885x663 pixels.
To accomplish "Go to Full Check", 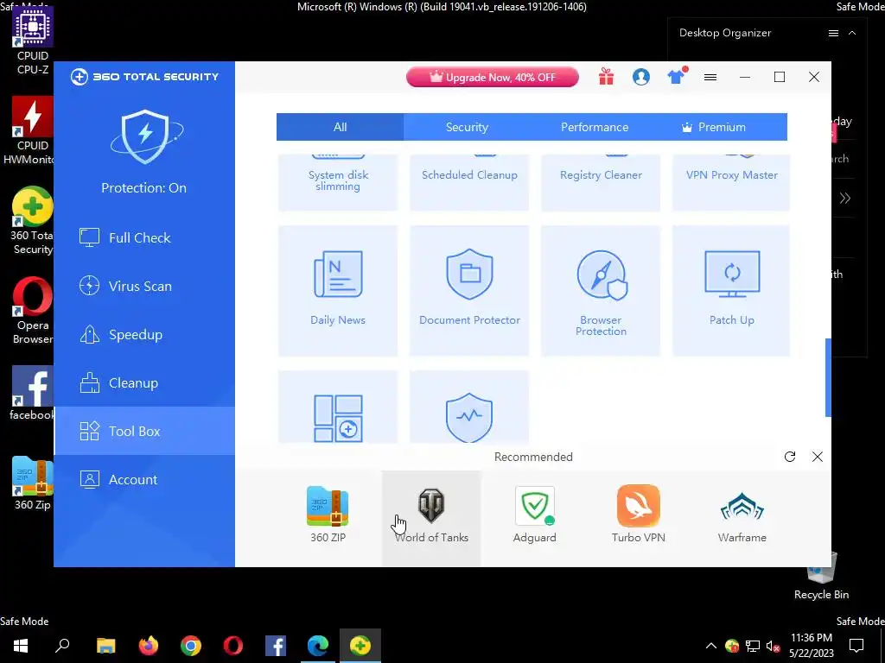I will click(x=144, y=238).
